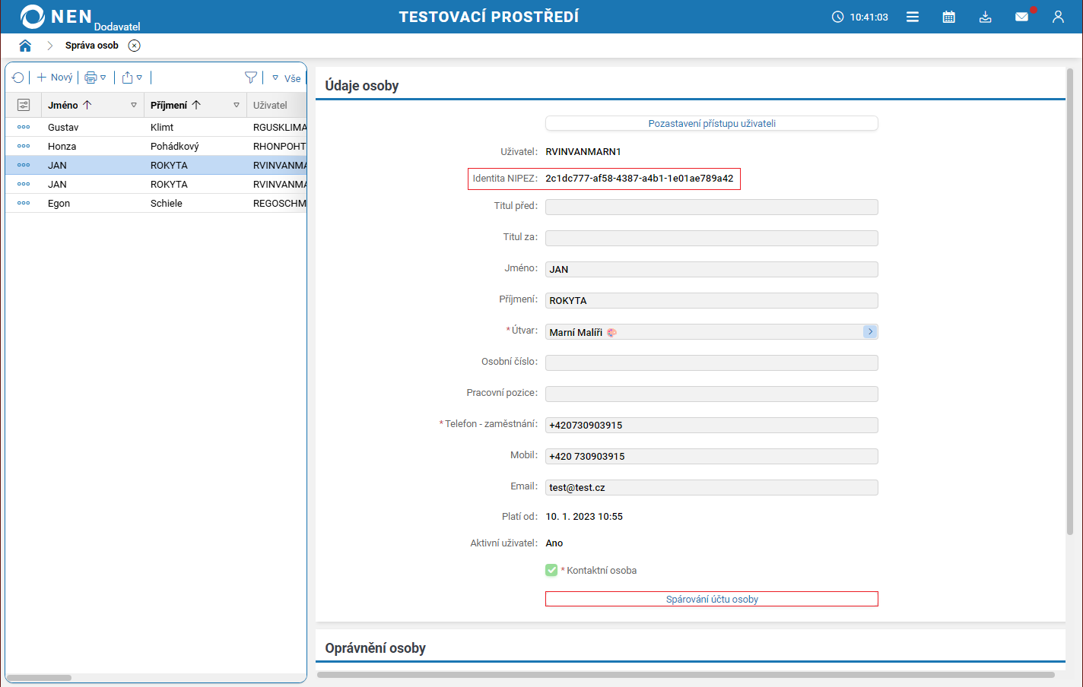Image resolution: width=1083 pixels, height=687 pixels.
Task: Close the Správa osob tab
Action: [x=135, y=46]
